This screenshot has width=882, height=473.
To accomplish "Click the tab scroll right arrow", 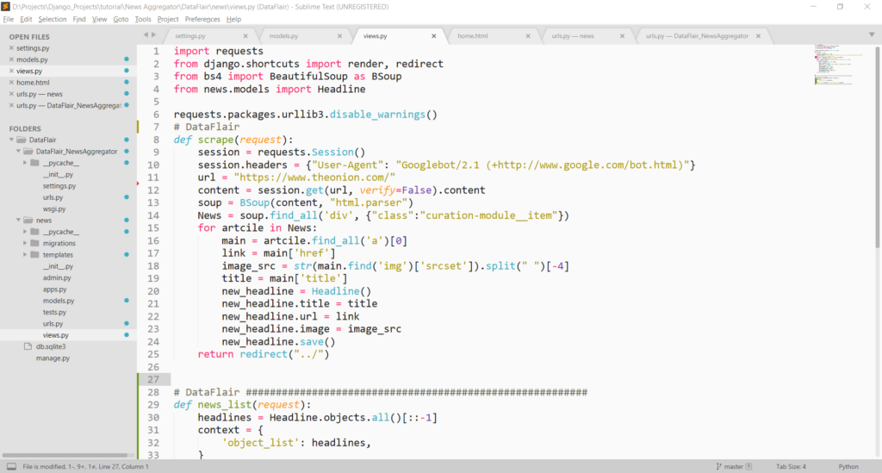I will (x=154, y=35).
